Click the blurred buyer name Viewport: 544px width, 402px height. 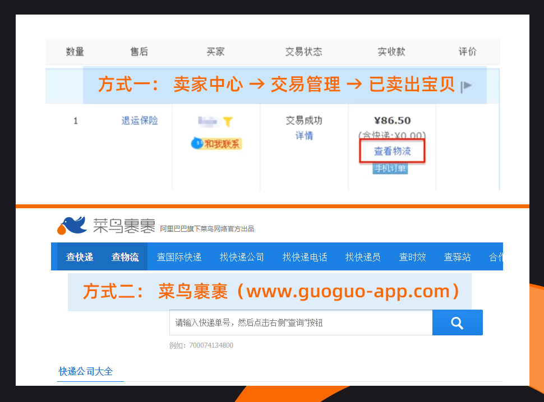[x=208, y=121]
